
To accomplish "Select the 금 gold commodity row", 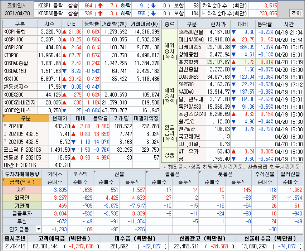I will (x=240, y=159).
